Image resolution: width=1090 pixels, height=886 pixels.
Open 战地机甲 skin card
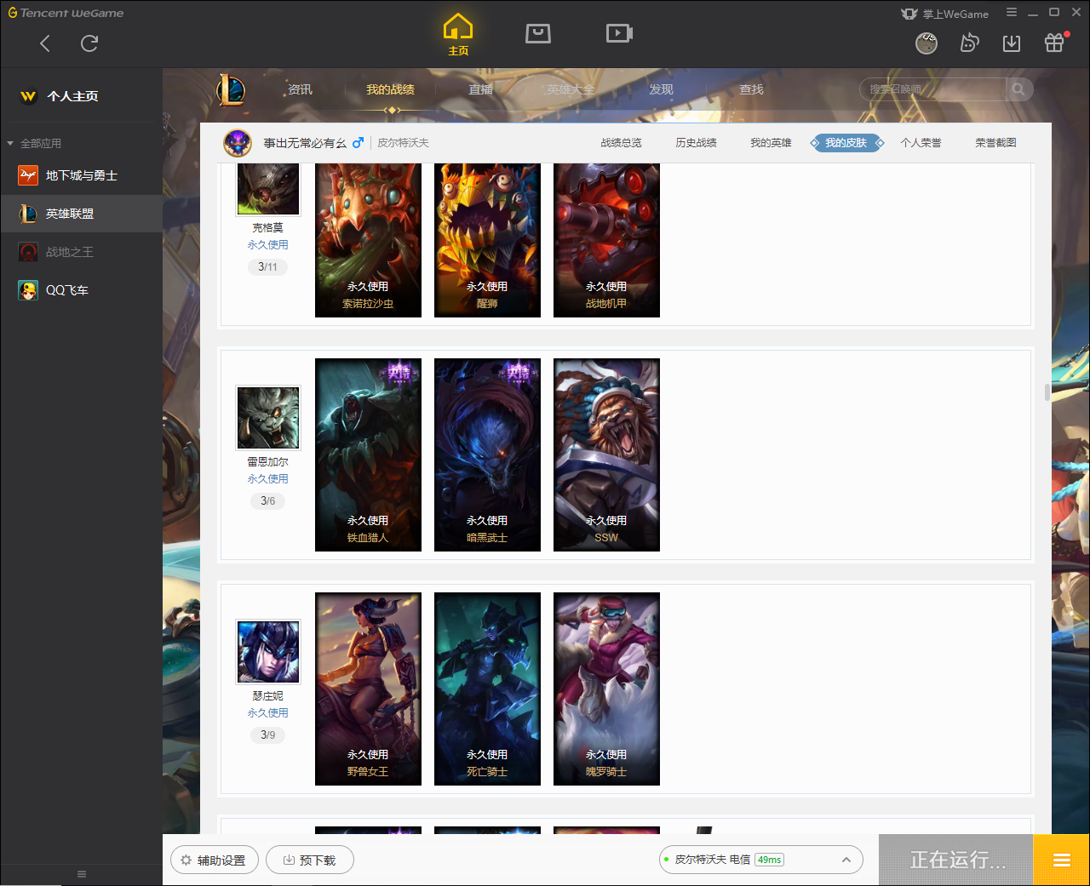[606, 240]
